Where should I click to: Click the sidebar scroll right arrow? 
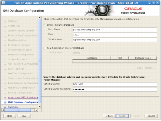[36, 110]
